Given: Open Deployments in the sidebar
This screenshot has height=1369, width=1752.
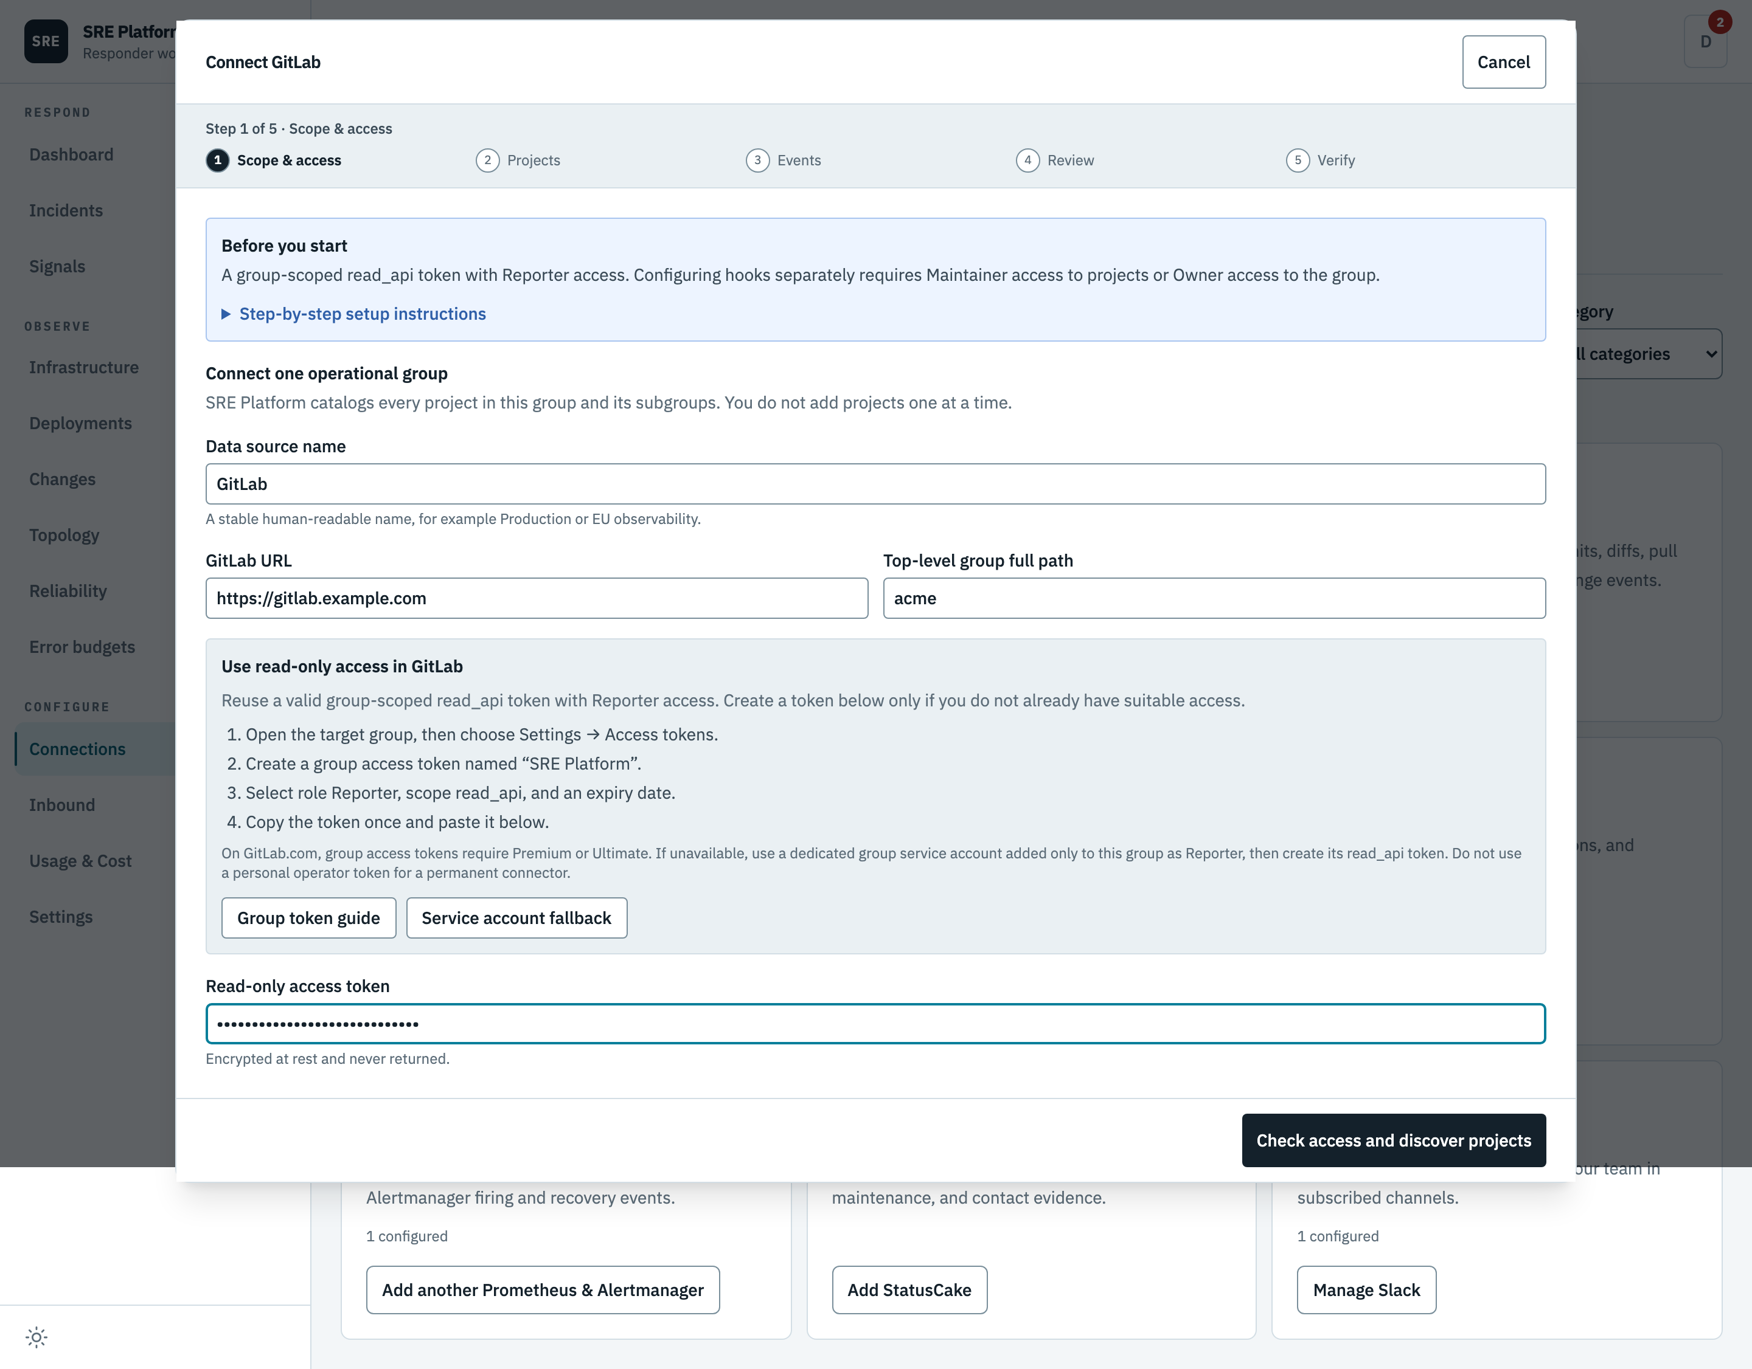Looking at the screenshot, I should point(80,424).
